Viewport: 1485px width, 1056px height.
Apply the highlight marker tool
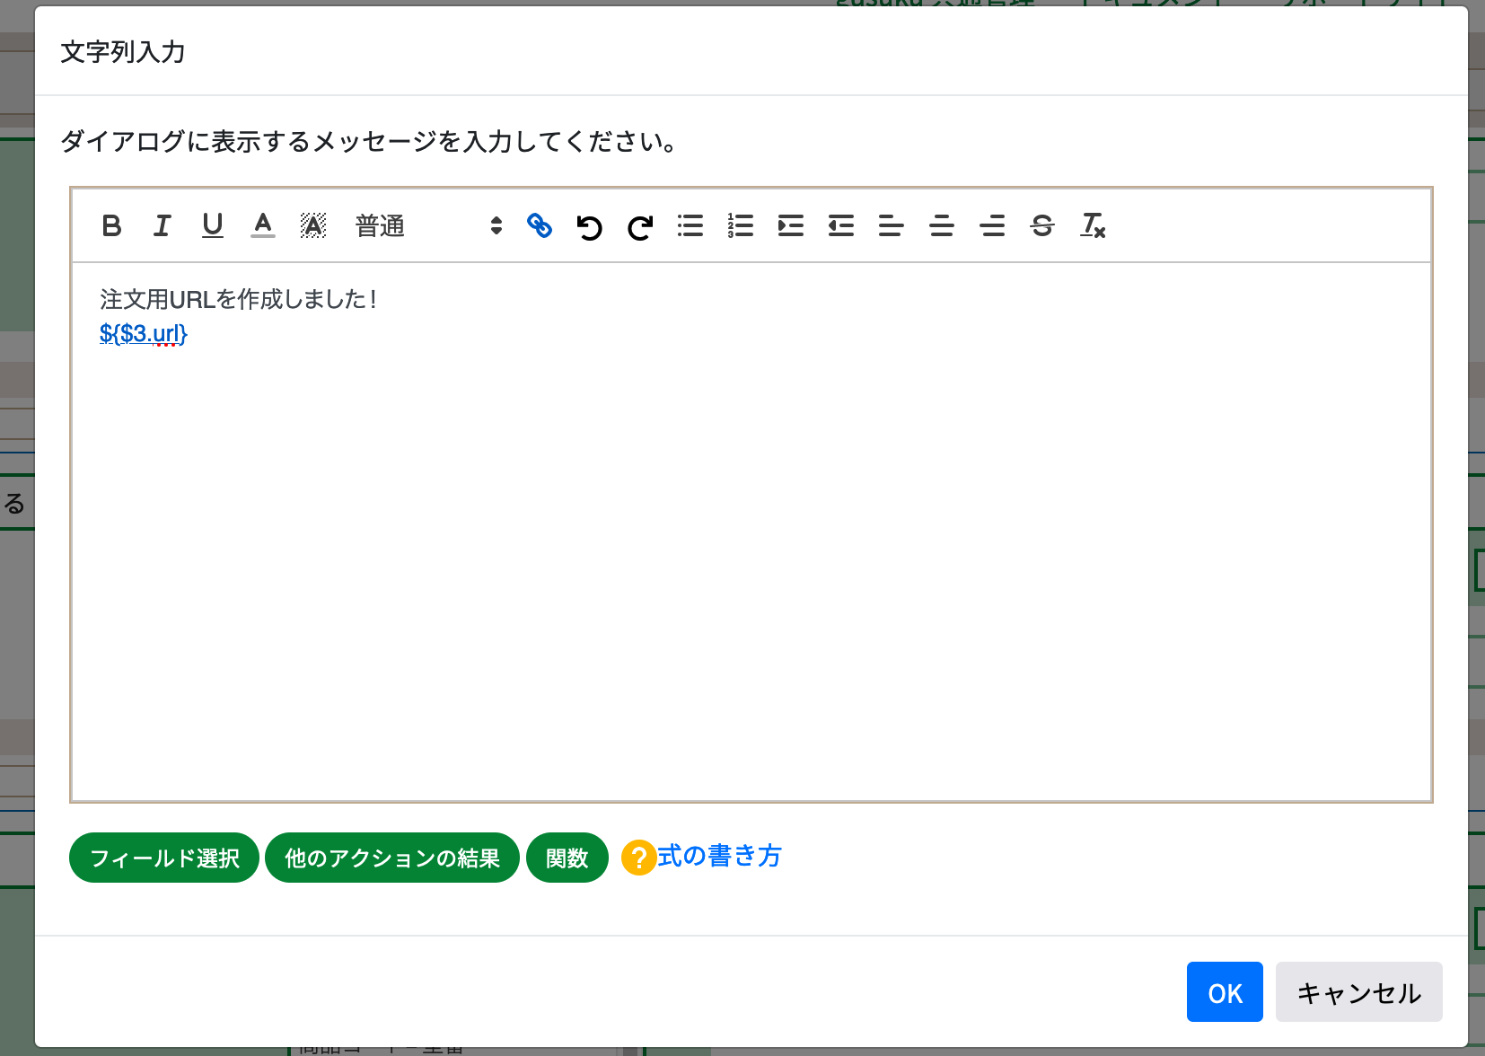tap(312, 226)
